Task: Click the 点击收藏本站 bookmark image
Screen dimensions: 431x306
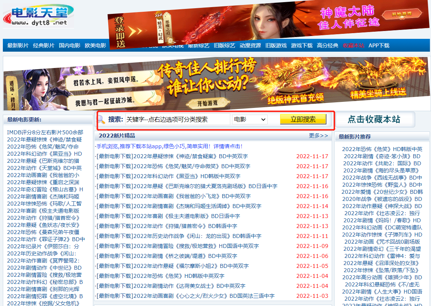Action: coord(374,120)
